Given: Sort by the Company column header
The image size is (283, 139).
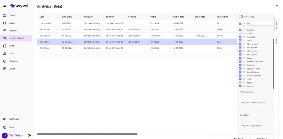Looking at the screenshot, I should (x=88, y=17).
